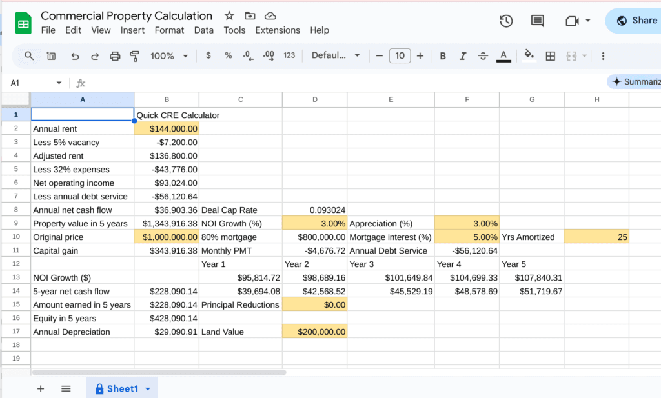Open the comments speech bubble icon
This screenshot has height=398, width=661.
click(x=537, y=21)
